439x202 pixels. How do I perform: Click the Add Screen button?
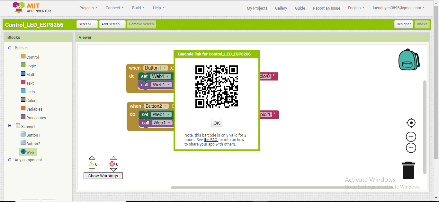(112, 24)
